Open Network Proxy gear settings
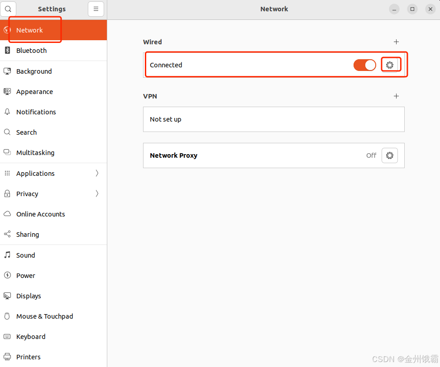The height and width of the screenshot is (367, 440). (390, 155)
